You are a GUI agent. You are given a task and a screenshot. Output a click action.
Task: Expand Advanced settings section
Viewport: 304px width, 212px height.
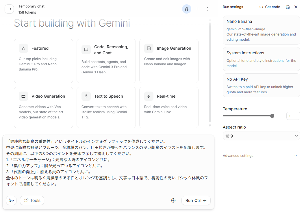click(260, 156)
